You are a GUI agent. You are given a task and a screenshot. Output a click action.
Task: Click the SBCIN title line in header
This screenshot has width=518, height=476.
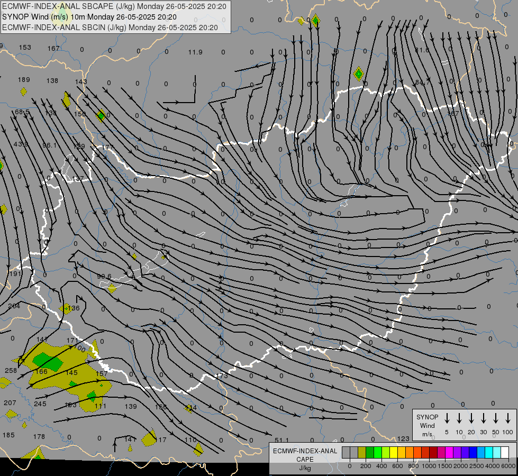[110, 28]
